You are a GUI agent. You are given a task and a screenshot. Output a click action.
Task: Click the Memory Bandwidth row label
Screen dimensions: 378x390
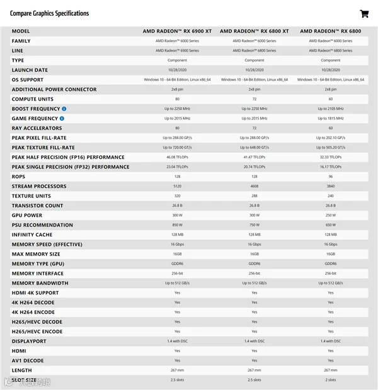point(40,283)
